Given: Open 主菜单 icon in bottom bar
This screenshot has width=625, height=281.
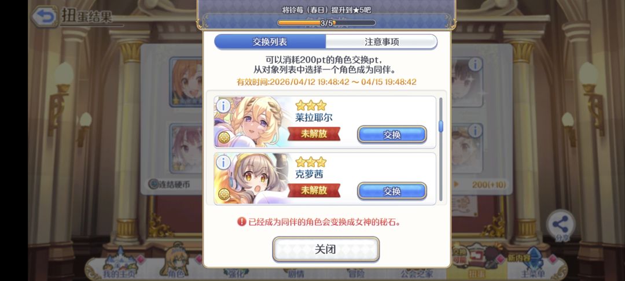Looking at the screenshot, I should click(532, 265).
